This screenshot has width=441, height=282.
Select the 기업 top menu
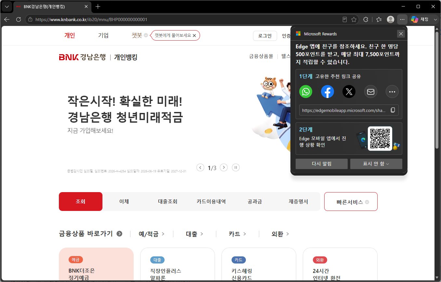[103, 35]
